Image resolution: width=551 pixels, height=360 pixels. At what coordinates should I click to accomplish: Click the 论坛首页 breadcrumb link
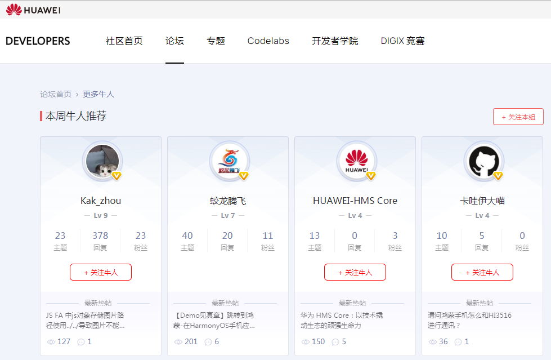click(56, 94)
